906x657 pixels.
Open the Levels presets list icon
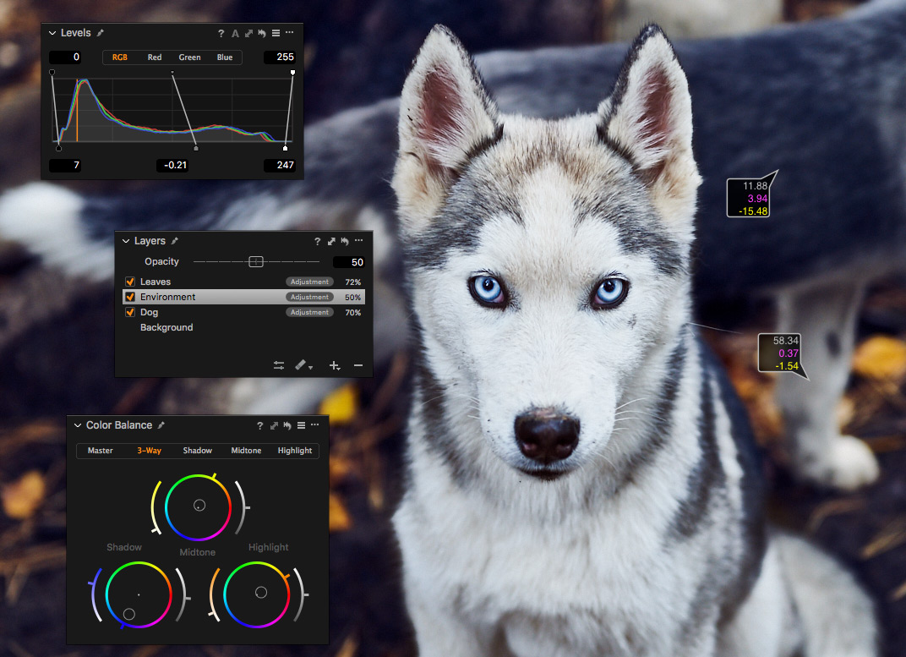click(x=276, y=34)
